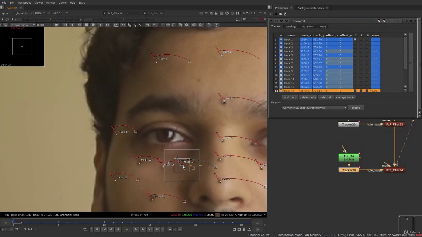Switch to the Transform tab
This screenshot has height=237, width=422.
(x=308, y=26)
